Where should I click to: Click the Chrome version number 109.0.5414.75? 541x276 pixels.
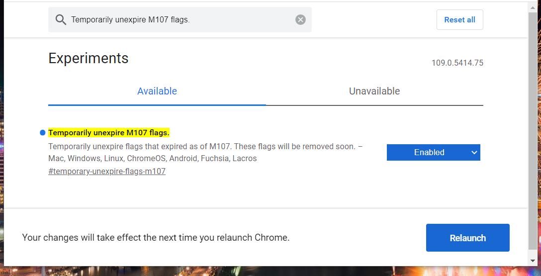click(457, 63)
